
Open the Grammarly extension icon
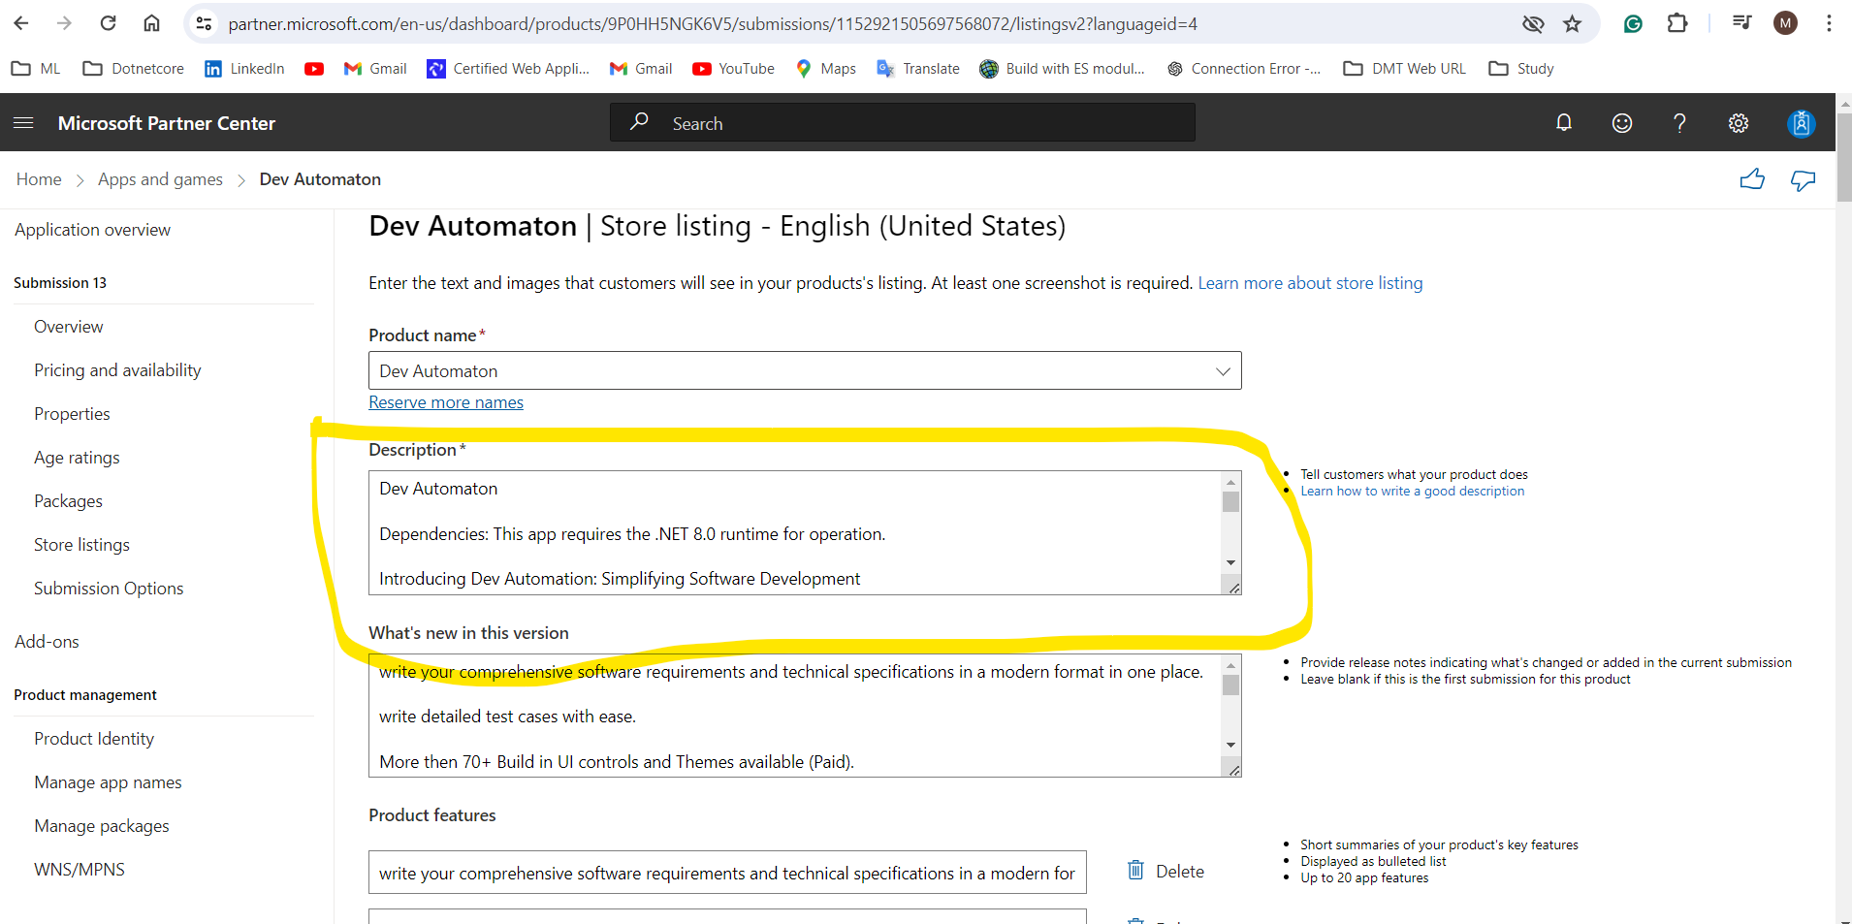(1633, 24)
